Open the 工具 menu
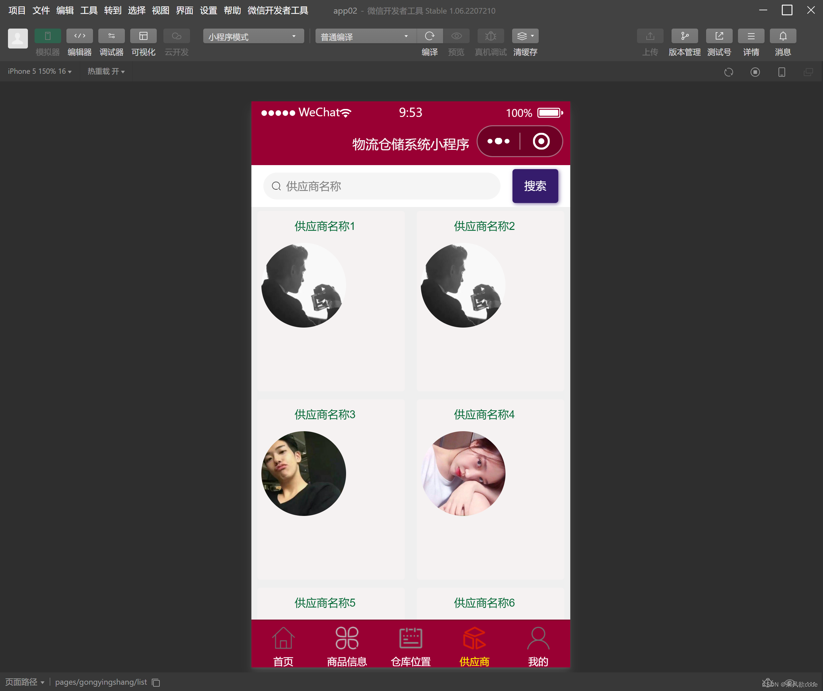This screenshot has width=823, height=691. click(x=89, y=11)
